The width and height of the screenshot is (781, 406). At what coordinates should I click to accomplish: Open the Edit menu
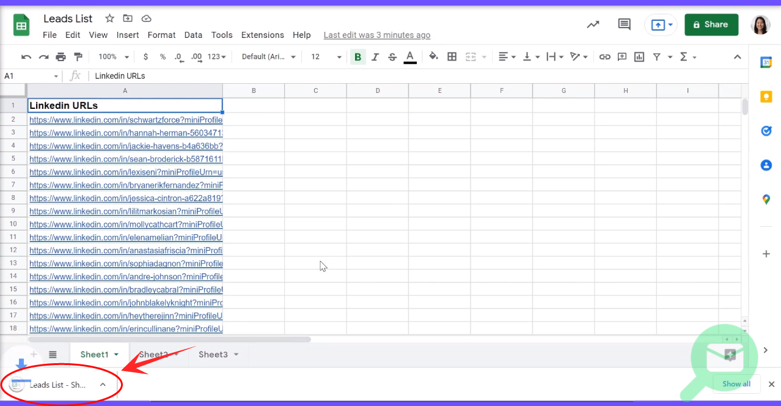(x=73, y=35)
